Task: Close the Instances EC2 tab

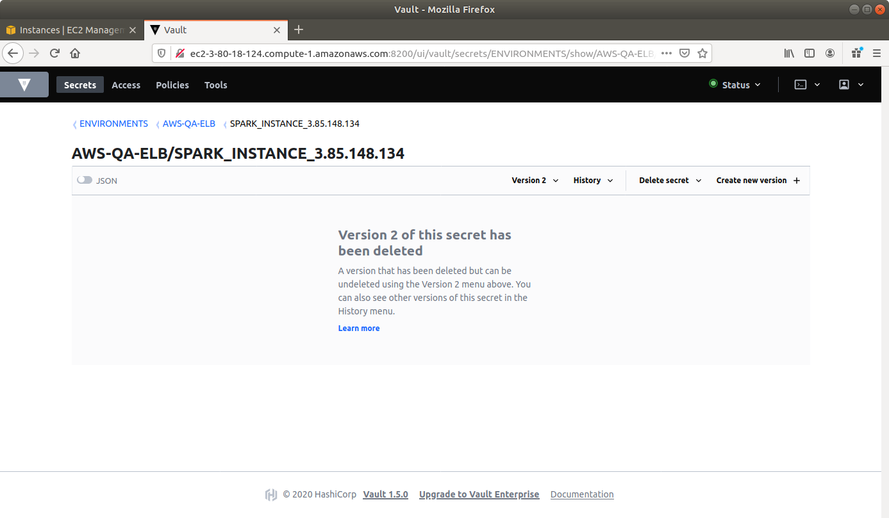Action: pyautogui.click(x=133, y=30)
